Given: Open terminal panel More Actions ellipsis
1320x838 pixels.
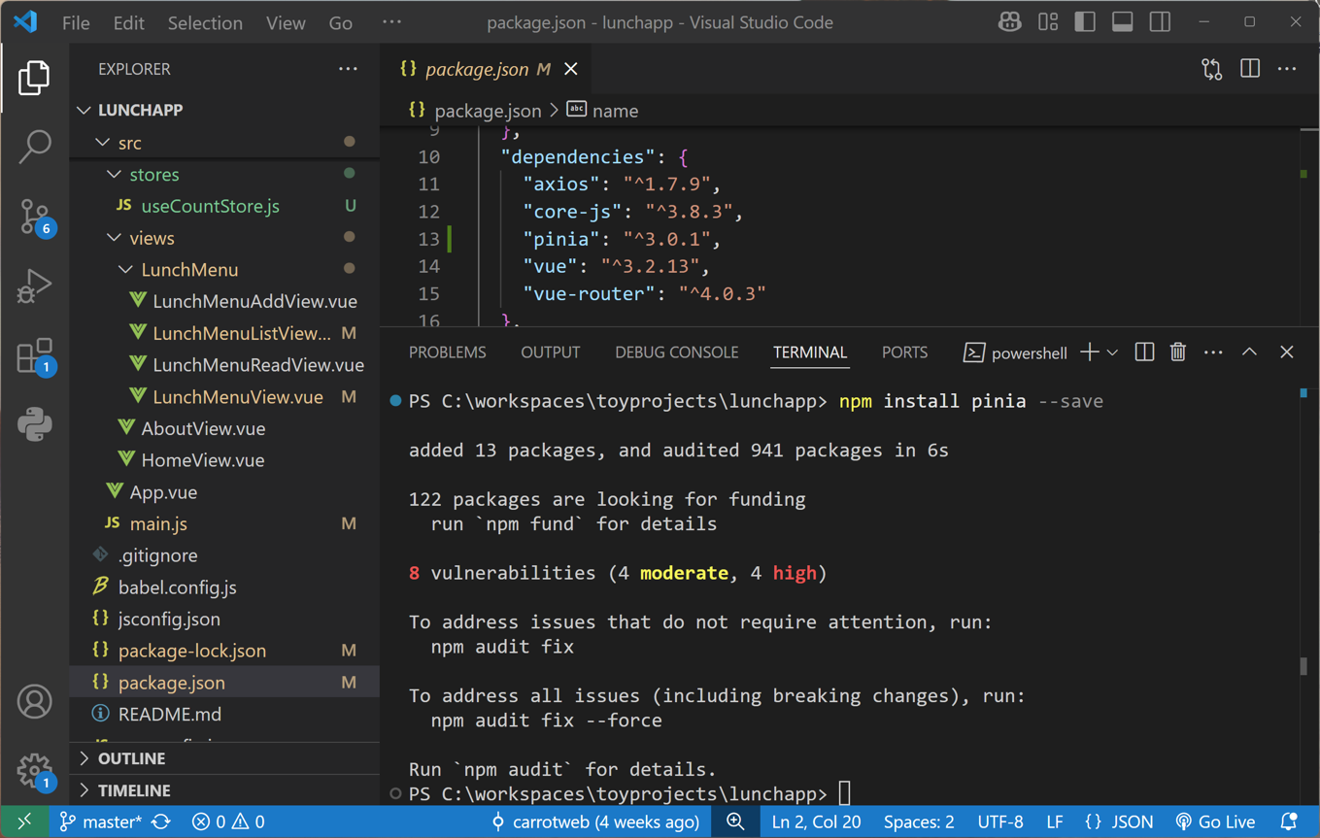Looking at the screenshot, I should tap(1213, 352).
